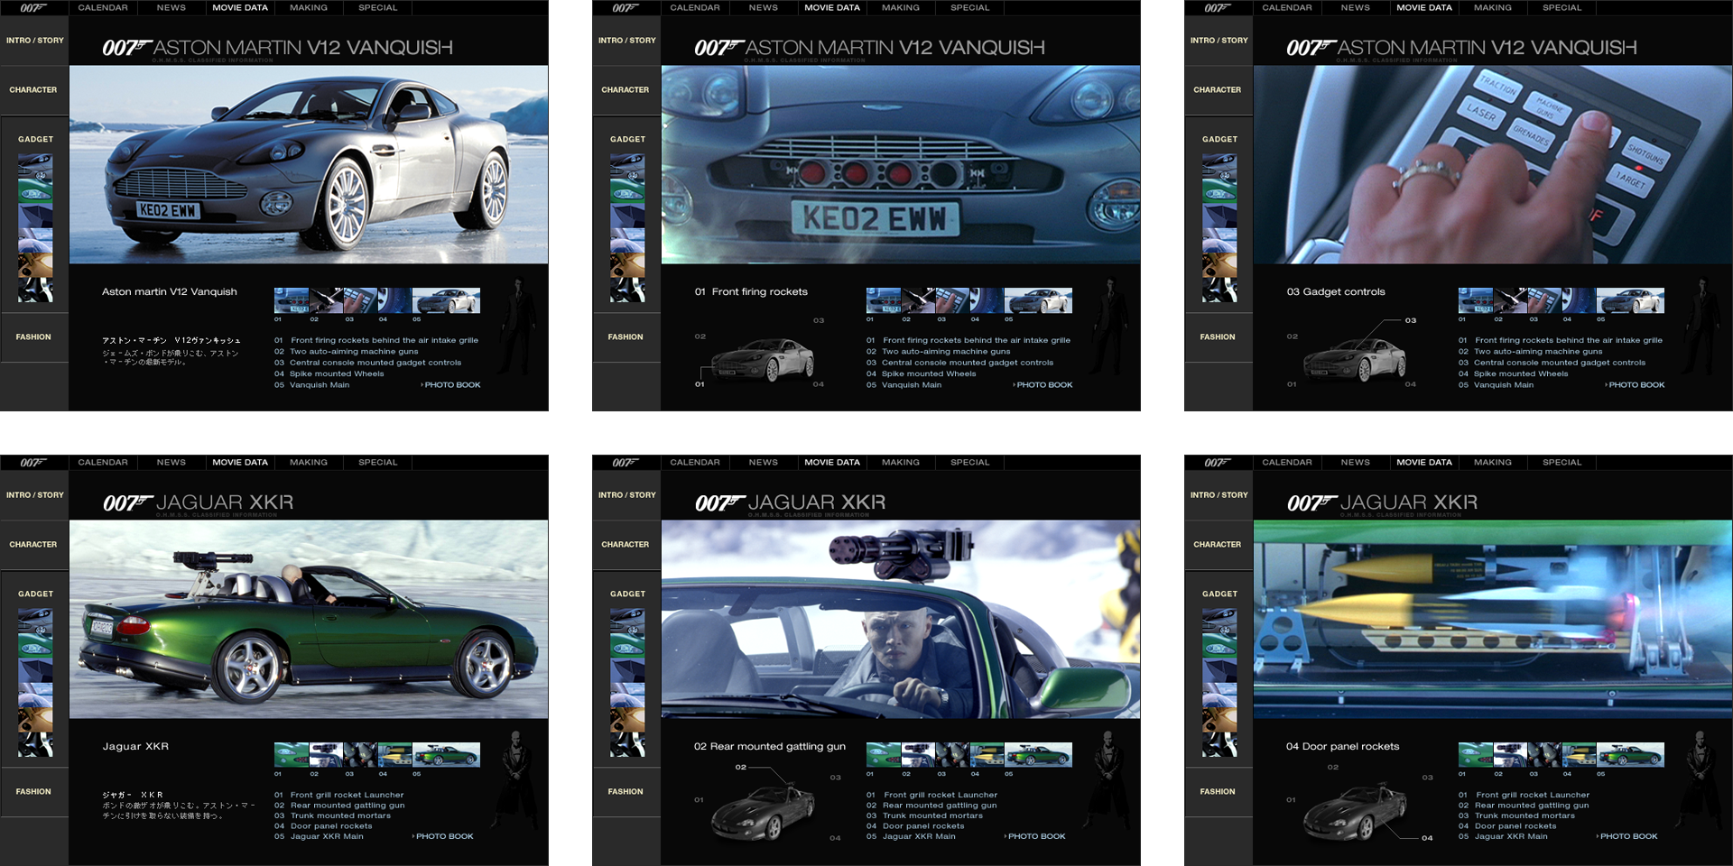
Task: Open thumbnail 02 on the Front firing rockets screen
Action: (918, 300)
